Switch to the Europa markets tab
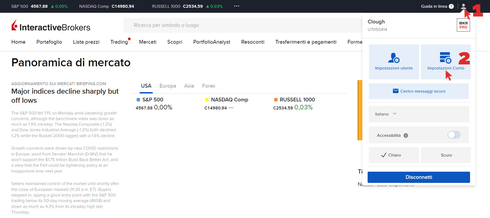This screenshot has width=490, height=218. point(168,86)
